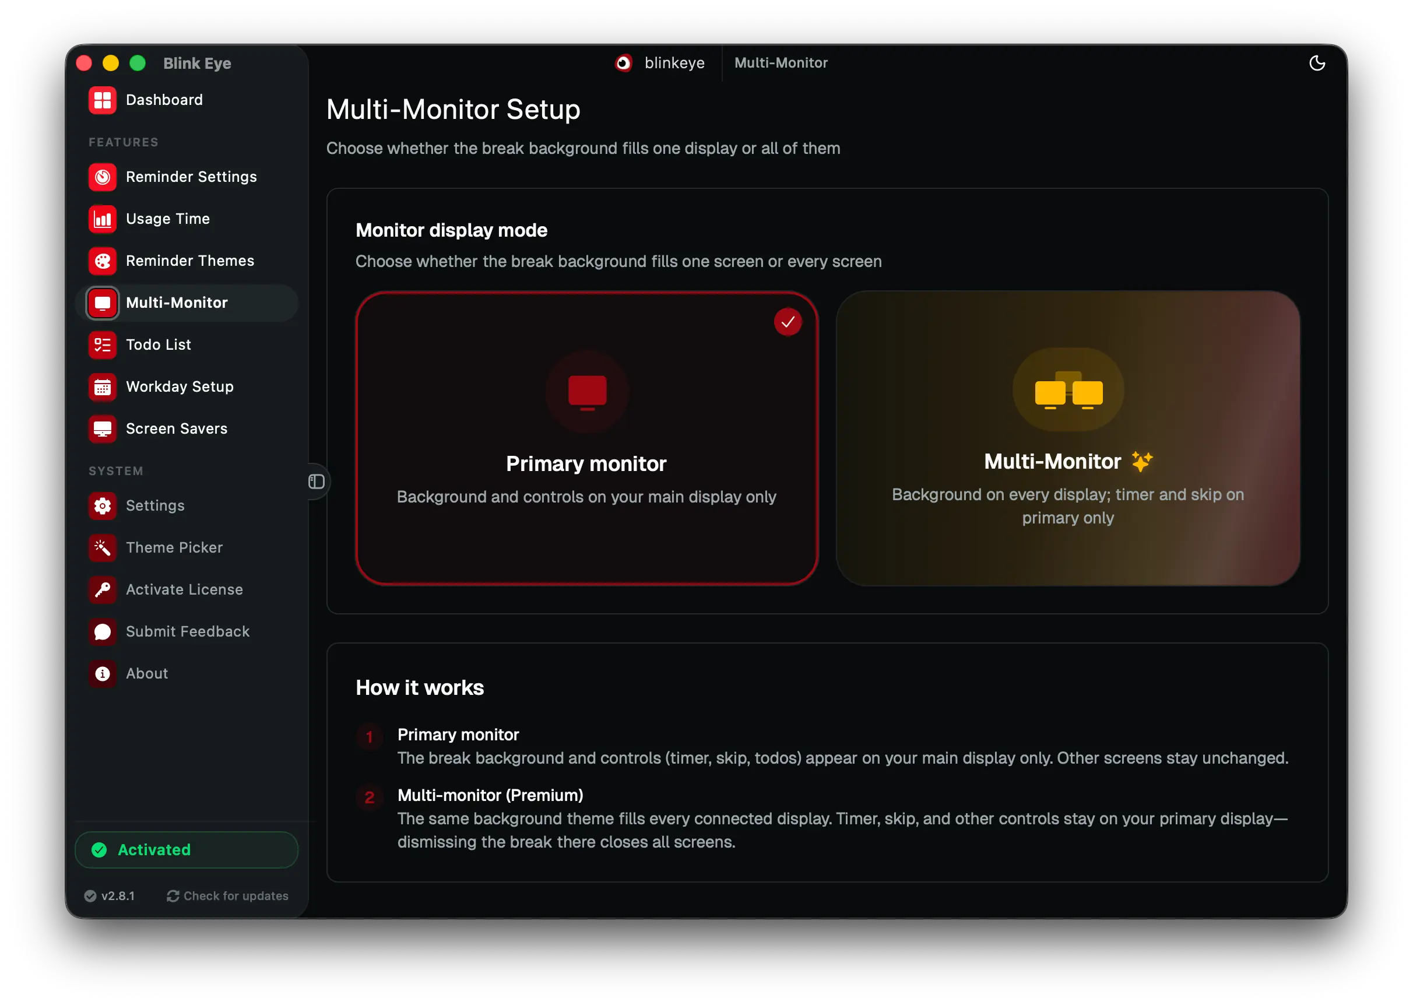Click the Reminder Themes palette icon
This screenshot has height=1005, width=1413.
102,261
